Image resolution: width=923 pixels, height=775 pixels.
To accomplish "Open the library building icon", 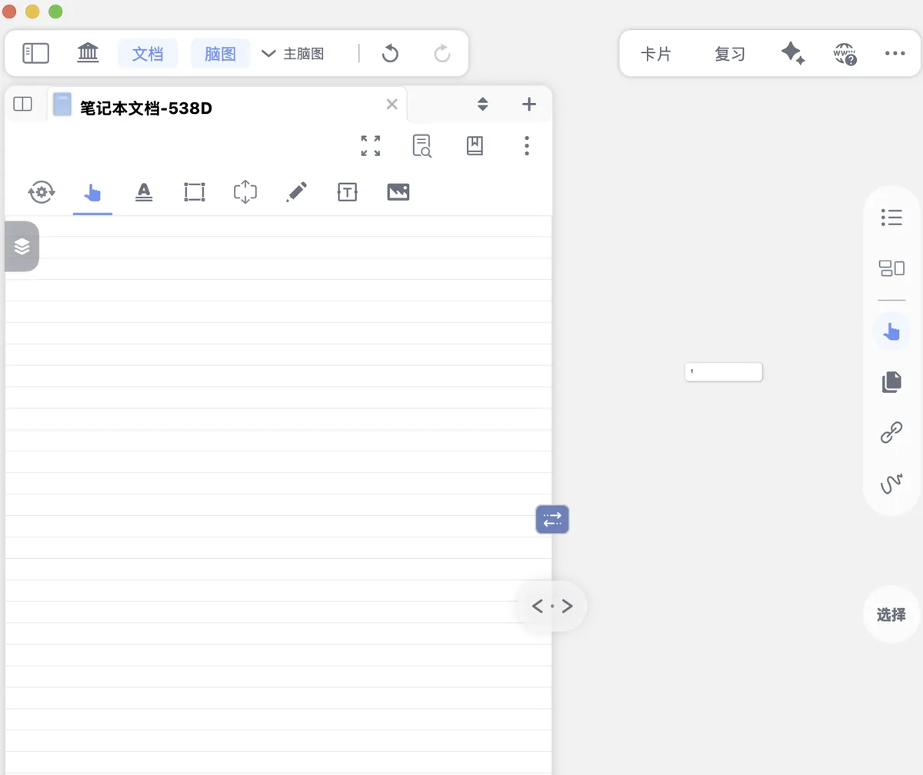I will [88, 53].
